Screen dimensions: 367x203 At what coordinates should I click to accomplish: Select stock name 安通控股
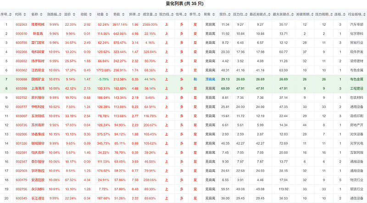38,180
